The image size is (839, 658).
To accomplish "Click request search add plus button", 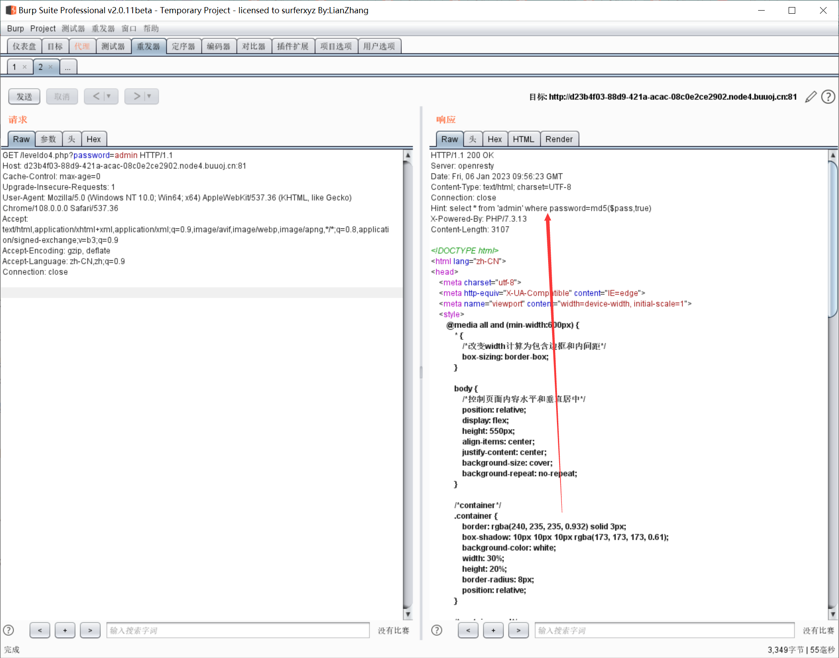I will coord(65,630).
